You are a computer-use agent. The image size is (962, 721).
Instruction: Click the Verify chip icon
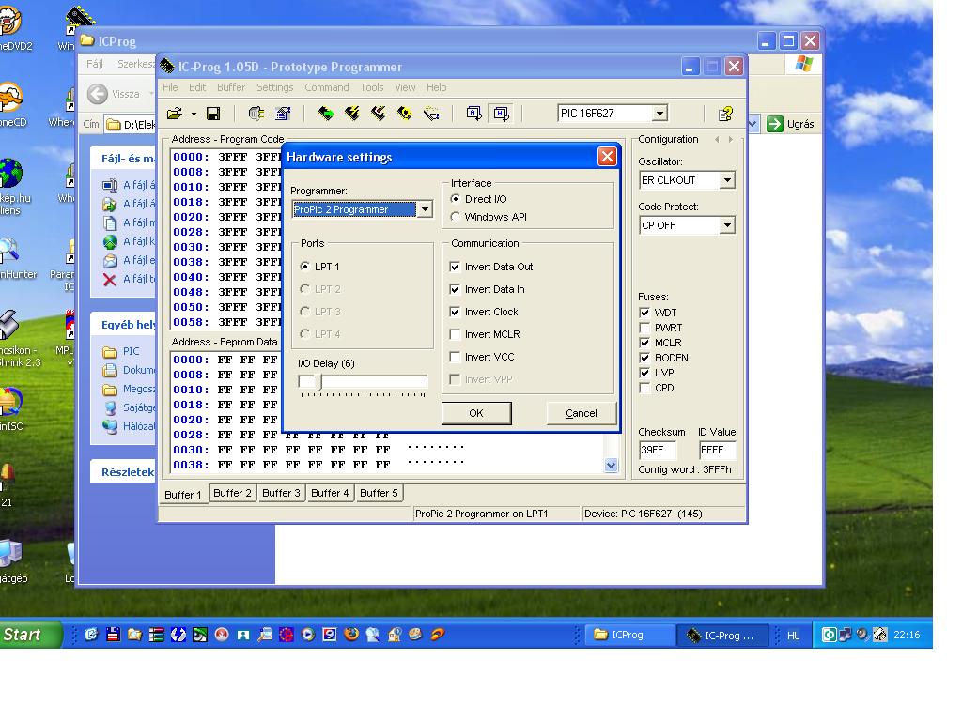pyautogui.click(x=405, y=114)
